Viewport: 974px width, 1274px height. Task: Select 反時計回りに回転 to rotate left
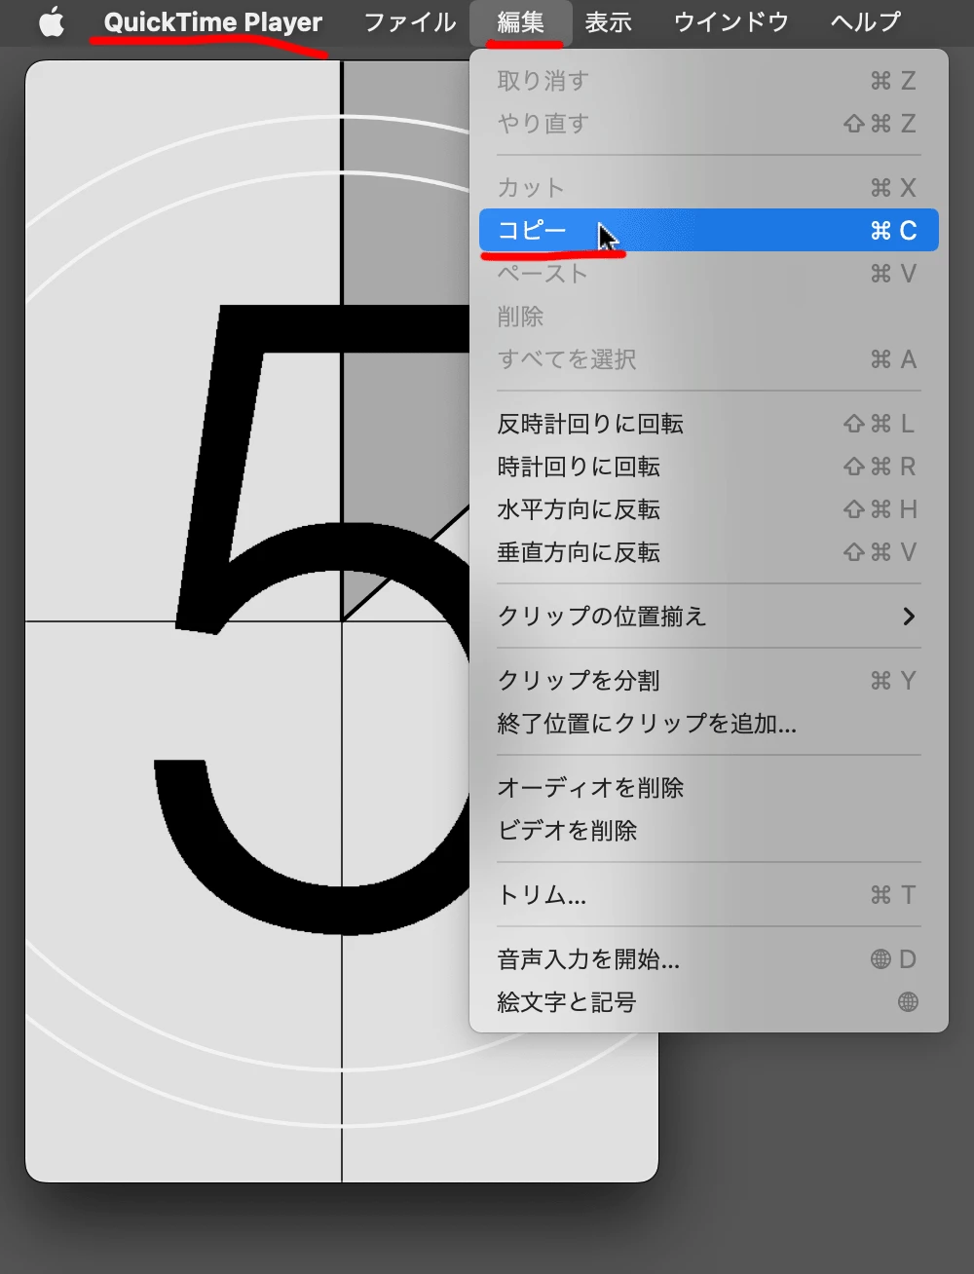tap(709, 424)
